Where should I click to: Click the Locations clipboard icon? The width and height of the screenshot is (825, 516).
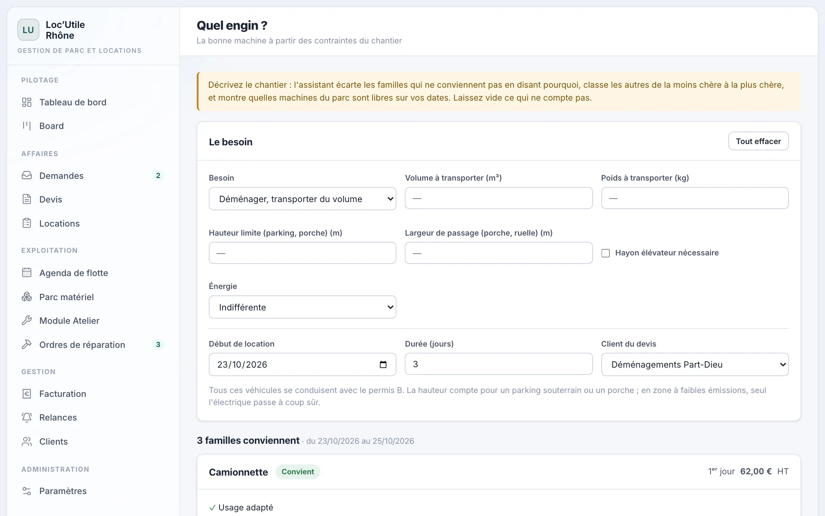[x=27, y=223]
